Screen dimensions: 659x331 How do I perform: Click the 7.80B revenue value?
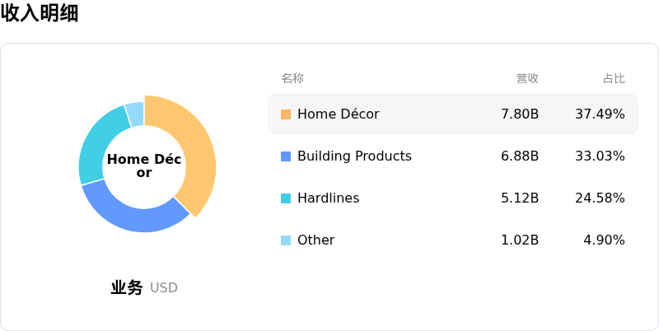coord(520,114)
